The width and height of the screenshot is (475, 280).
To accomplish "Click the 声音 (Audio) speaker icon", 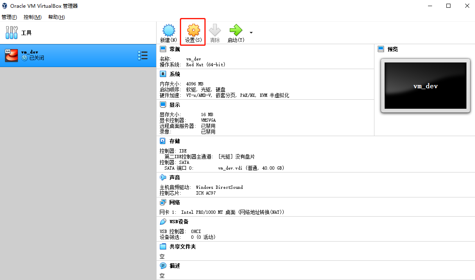I will pos(163,177).
